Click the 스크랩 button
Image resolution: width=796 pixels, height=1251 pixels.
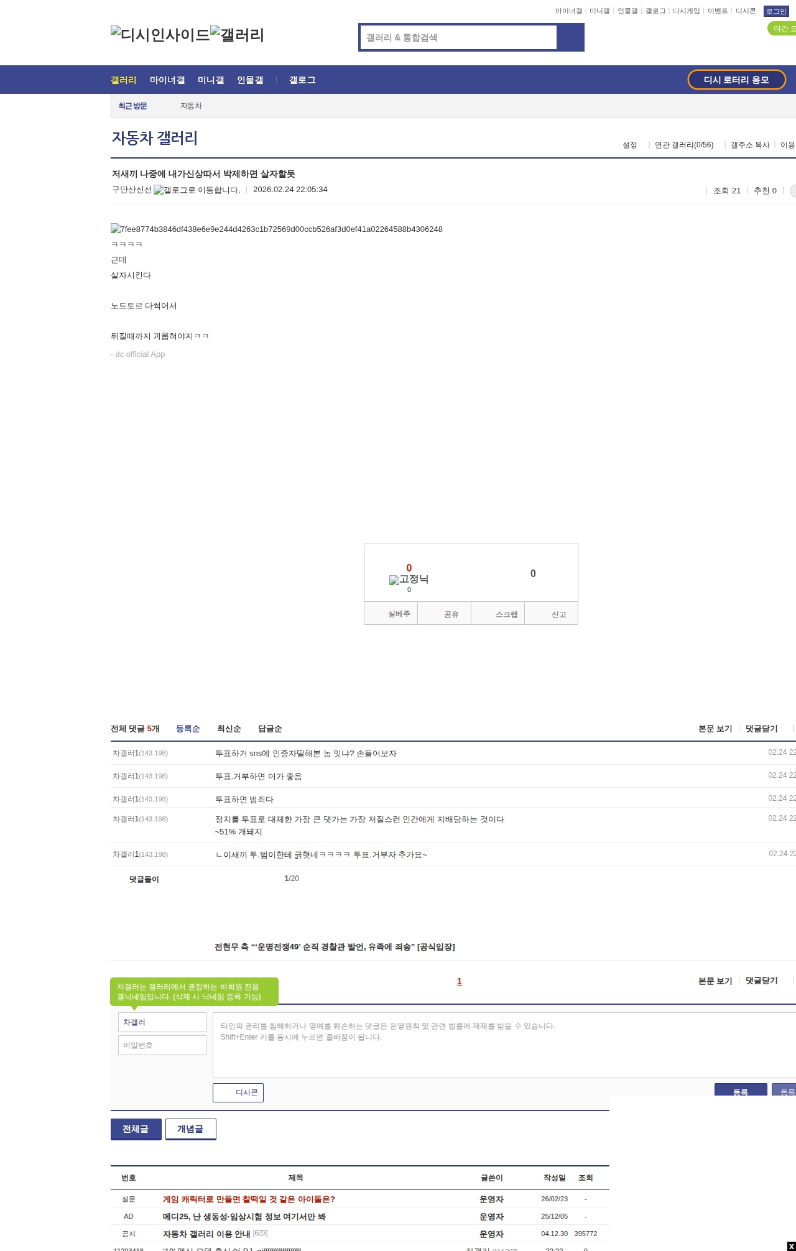point(497,613)
